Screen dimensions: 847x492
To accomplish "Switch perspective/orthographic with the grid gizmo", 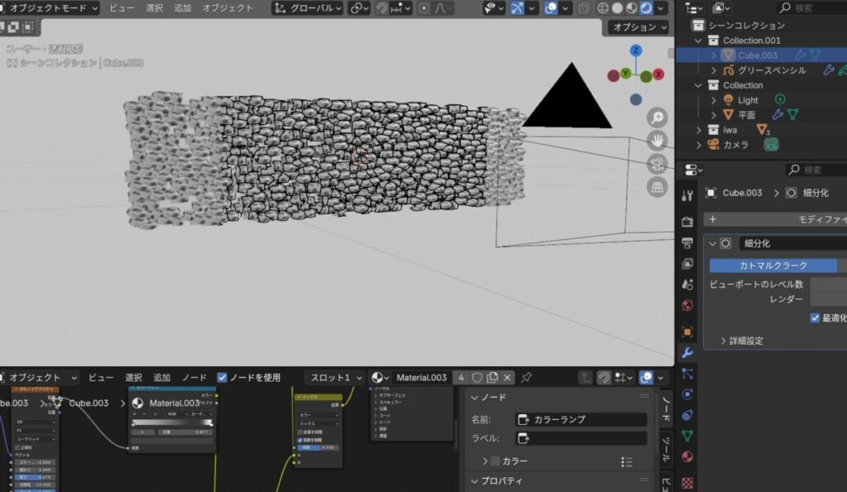I will pyautogui.click(x=658, y=187).
